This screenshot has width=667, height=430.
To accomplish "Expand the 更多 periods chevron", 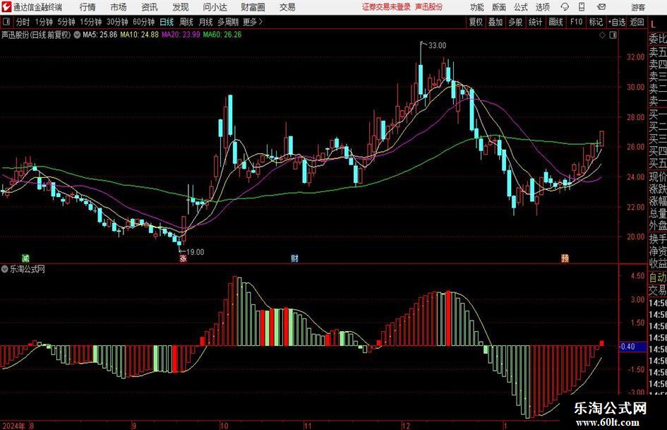I will (x=260, y=22).
